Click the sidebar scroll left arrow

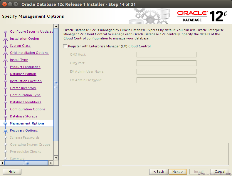point(2,163)
